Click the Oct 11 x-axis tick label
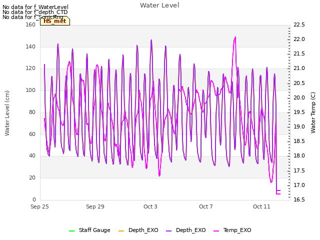Viewport: 320px width, 240px height. [x=261, y=206]
